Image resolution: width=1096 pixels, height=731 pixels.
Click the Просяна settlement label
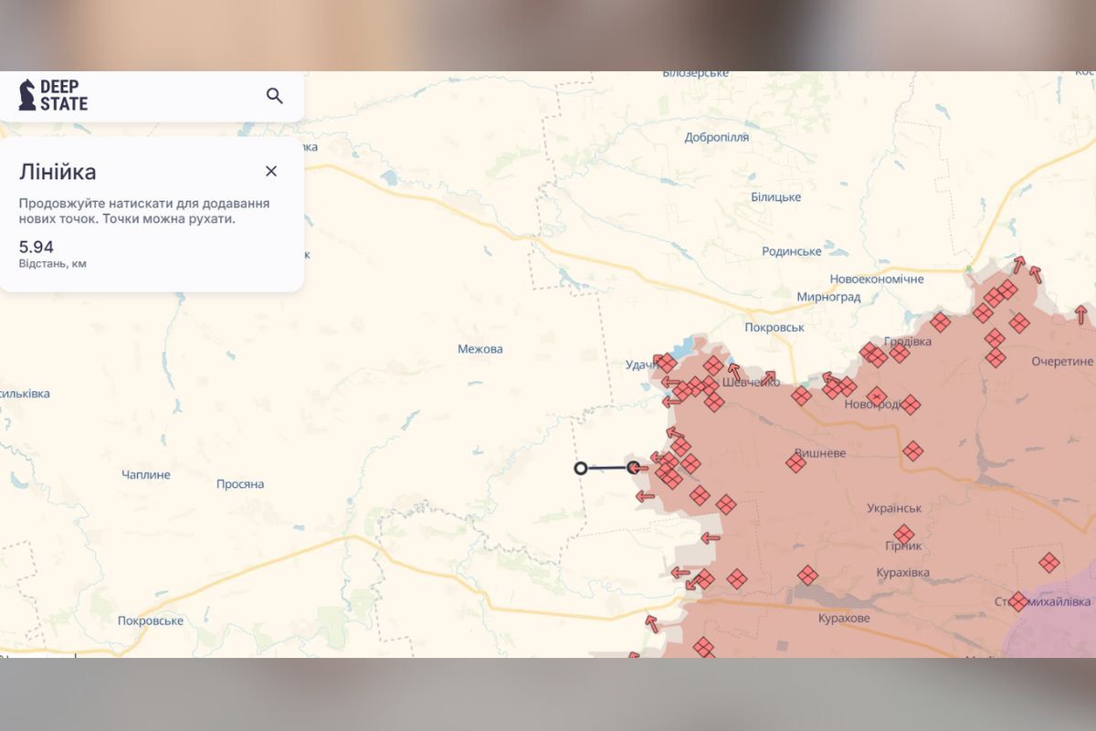(240, 484)
